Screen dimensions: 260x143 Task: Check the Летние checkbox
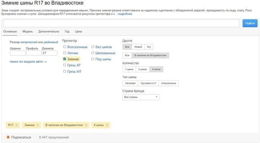point(65,53)
